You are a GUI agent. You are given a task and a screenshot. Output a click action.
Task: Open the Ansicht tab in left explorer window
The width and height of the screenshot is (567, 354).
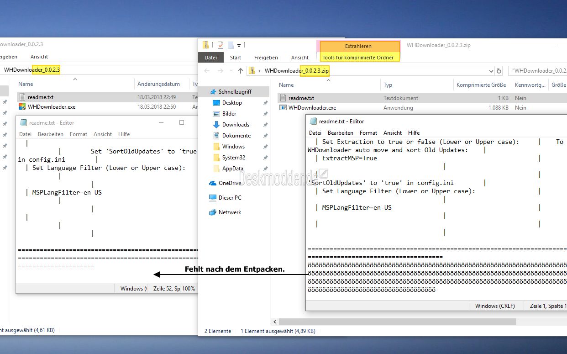tap(39, 57)
